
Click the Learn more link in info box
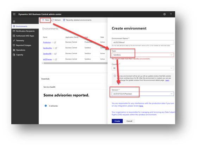click(167, 80)
